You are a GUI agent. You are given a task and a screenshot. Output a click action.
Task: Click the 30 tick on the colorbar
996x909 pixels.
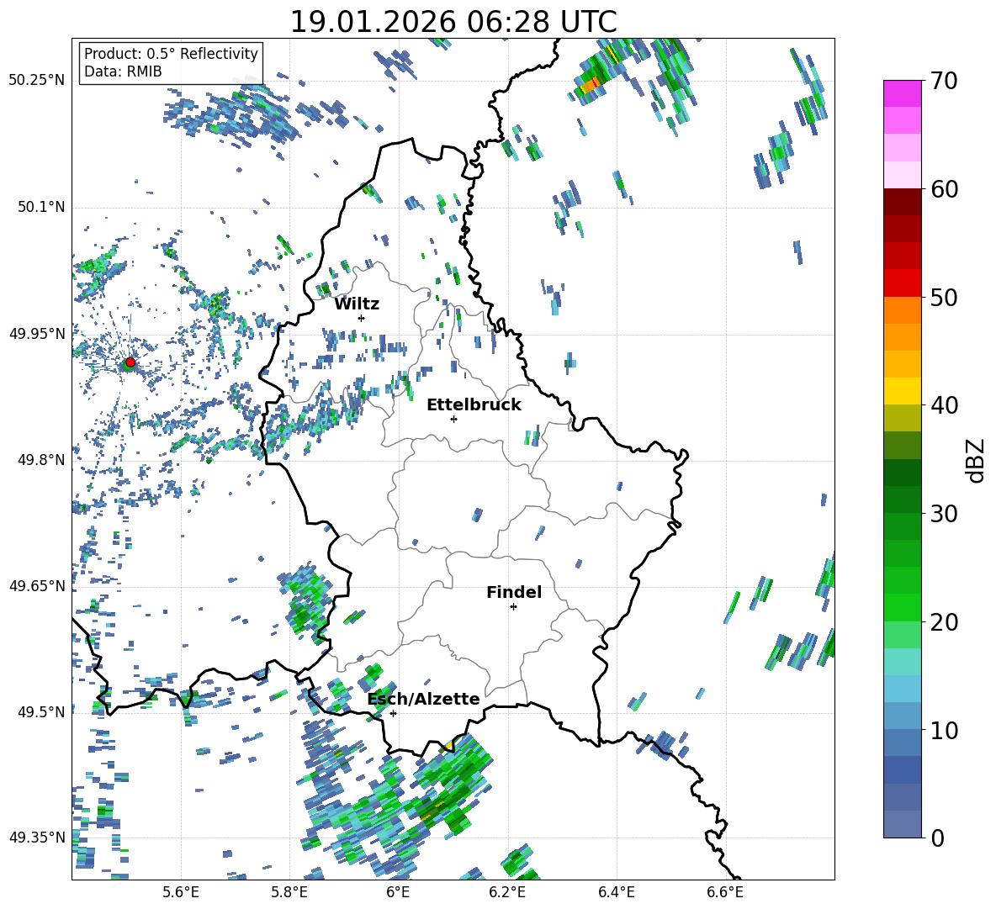click(944, 514)
